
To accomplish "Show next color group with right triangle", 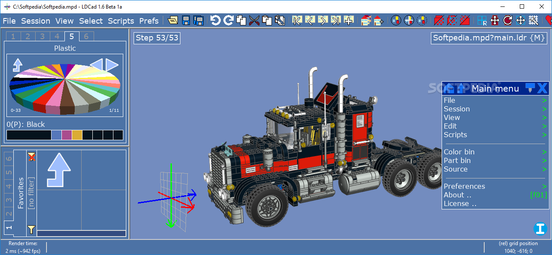I will (112, 65).
